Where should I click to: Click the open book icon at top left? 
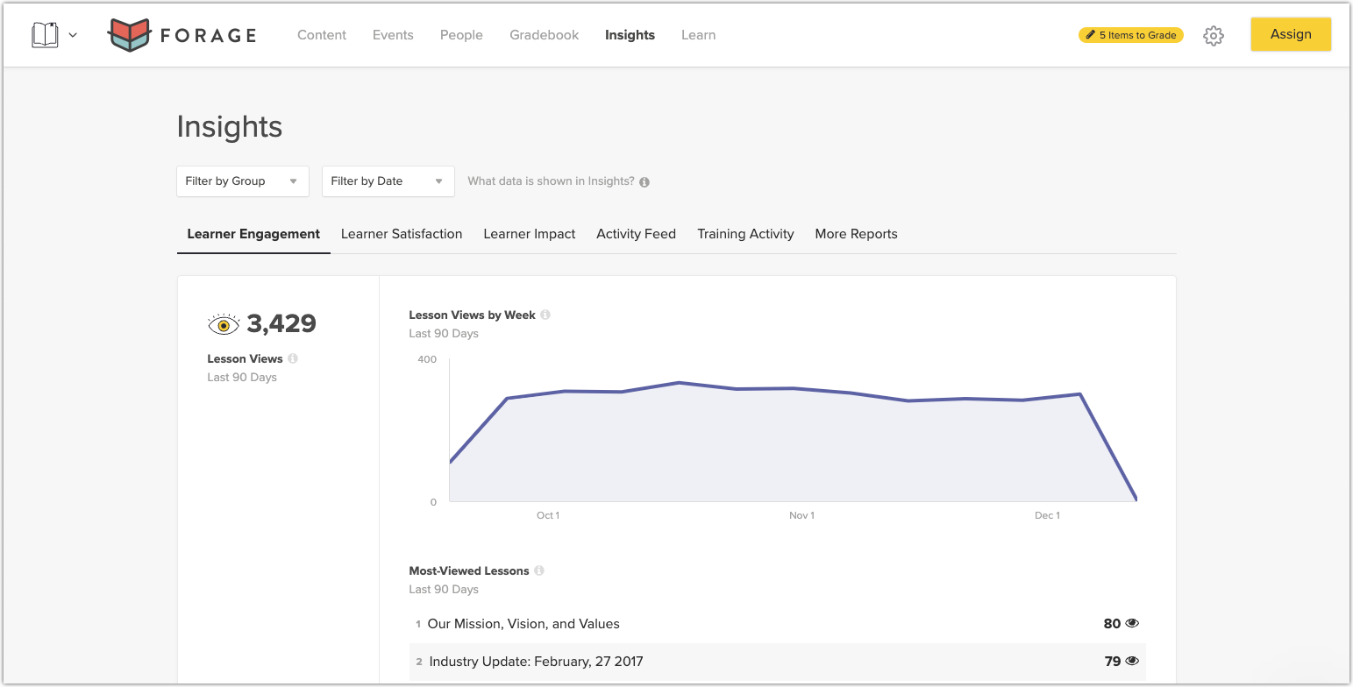click(45, 35)
